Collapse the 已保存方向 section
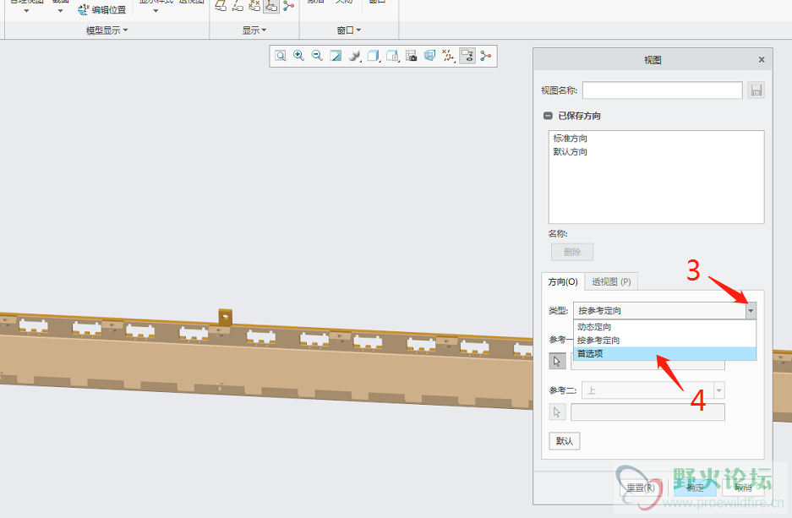Screen dimensions: 792x518 pyautogui.click(x=548, y=116)
